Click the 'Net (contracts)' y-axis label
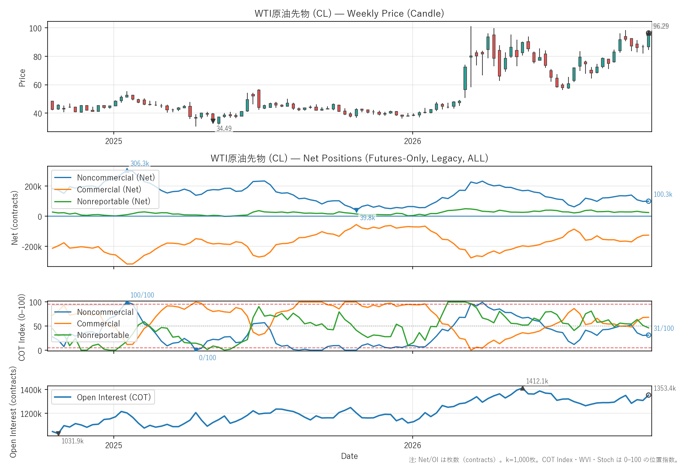This screenshot has height=468, width=685. [15, 218]
